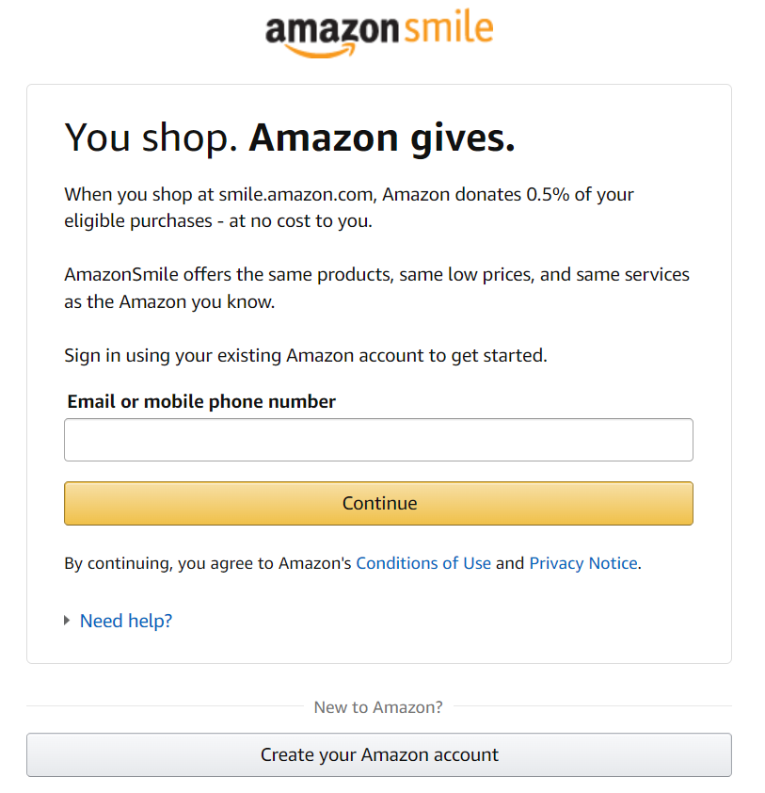Expand the Need help? disclosure triangle
The image size is (765, 793).
pos(67,621)
